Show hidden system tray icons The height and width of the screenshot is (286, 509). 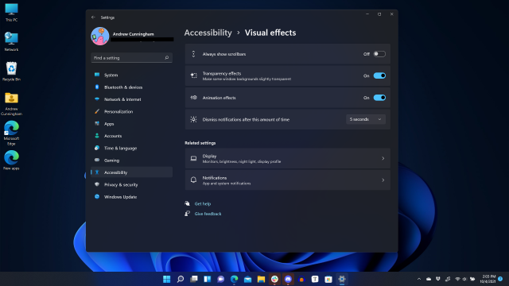[419, 279]
